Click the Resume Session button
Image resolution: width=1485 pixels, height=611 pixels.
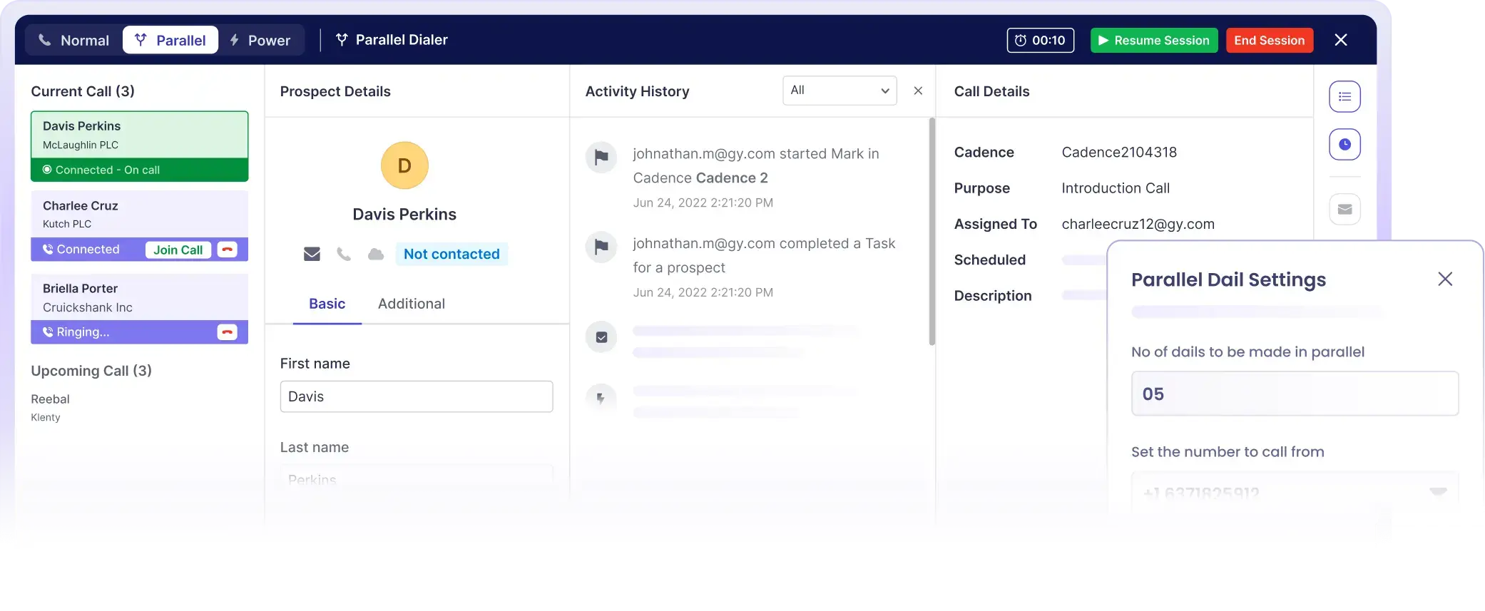[1154, 41]
